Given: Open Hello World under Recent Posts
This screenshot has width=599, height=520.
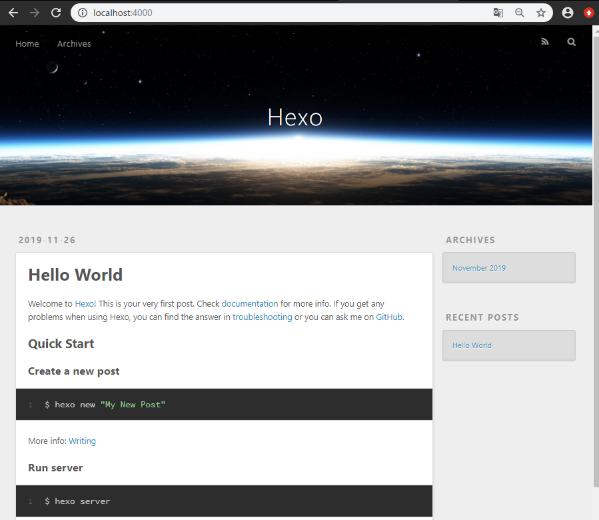Looking at the screenshot, I should [472, 345].
